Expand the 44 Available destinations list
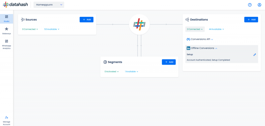Screen dimensions: 265x126 pyautogui.click(x=217, y=29)
